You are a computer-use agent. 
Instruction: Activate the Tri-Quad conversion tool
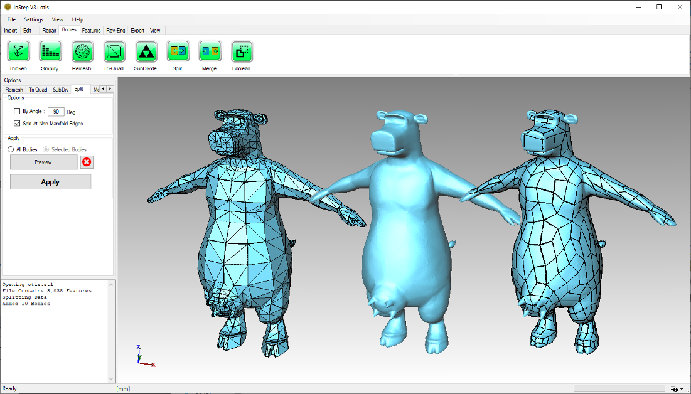114,51
